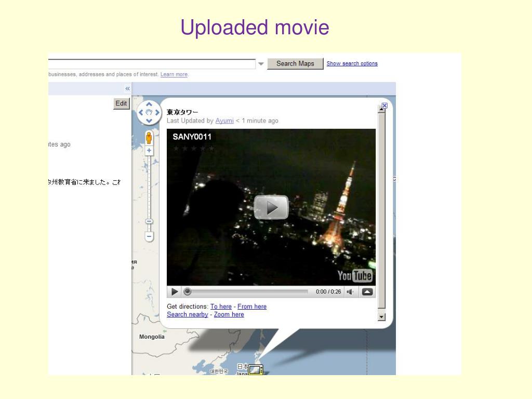This screenshot has width=532, height=399.
Task: Zoom out with the minus button
Action: pyautogui.click(x=149, y=236)
